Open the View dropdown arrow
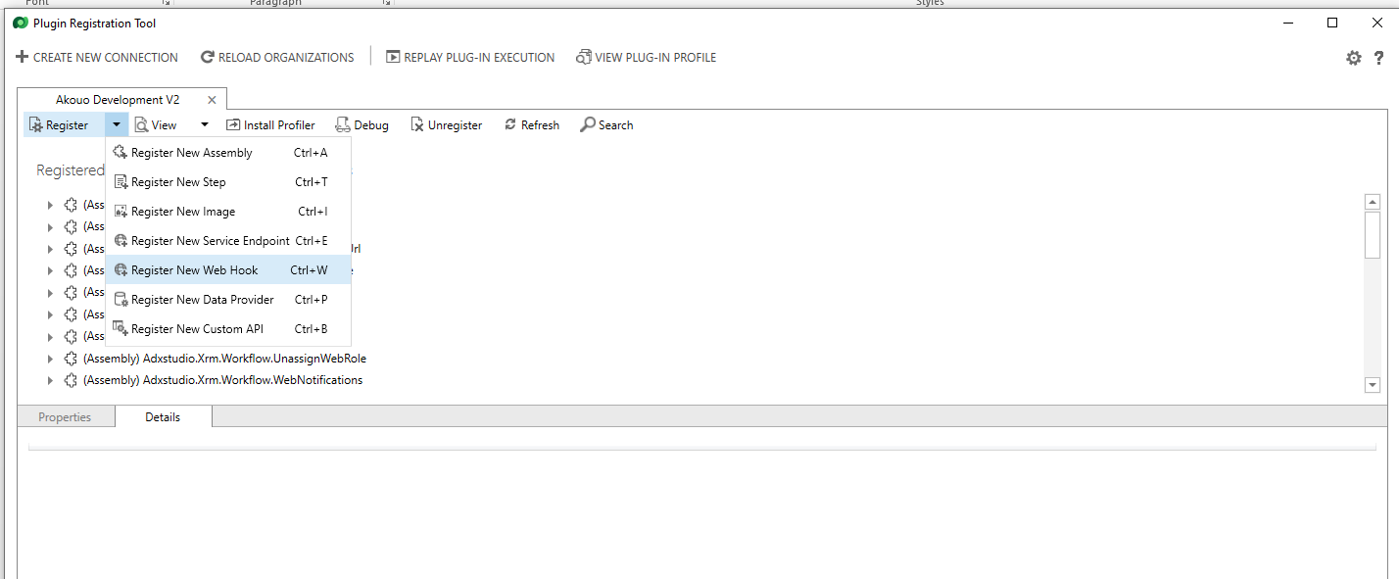Image resolution: width=1399 pixels, height=579 pixels. pyautogui.click(x=204, y=124)
